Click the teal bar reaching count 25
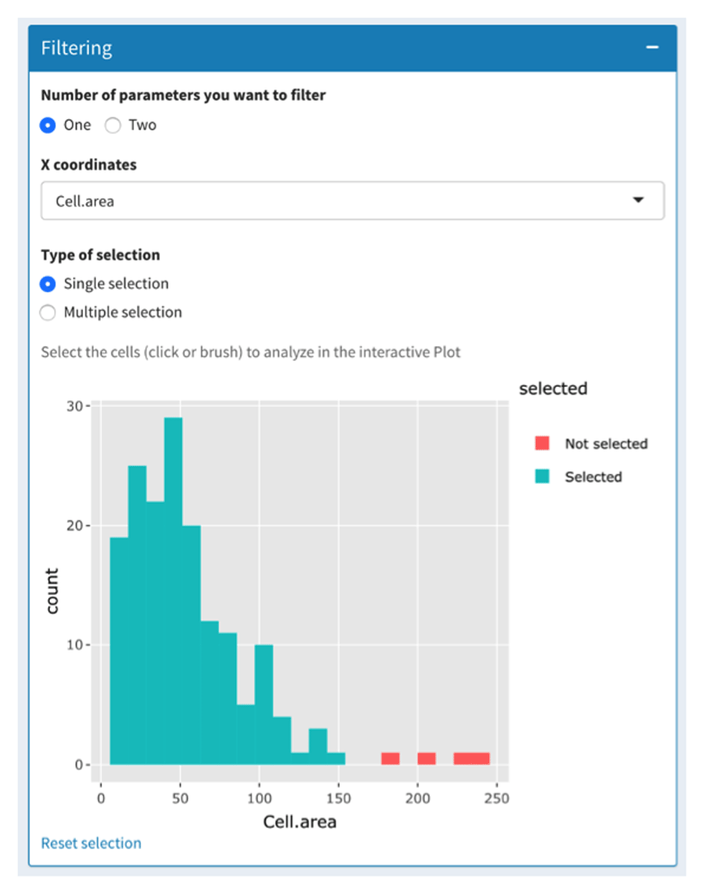 point(137,613)
